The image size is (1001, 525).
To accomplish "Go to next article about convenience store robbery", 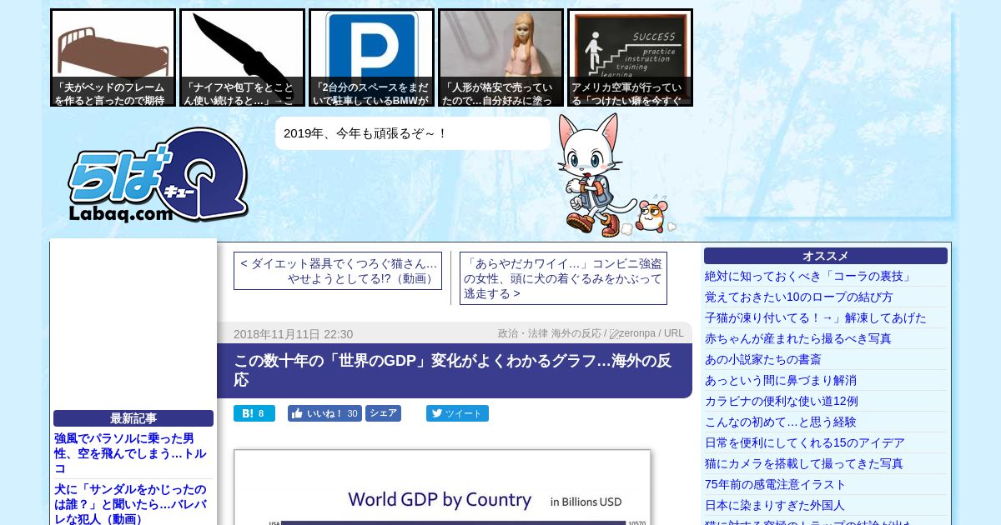I will 563,278.
